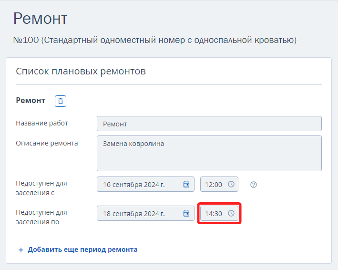Click the bold Ремонт section title
The height and width of the screenshot is (270, 338).
[31, 101]
